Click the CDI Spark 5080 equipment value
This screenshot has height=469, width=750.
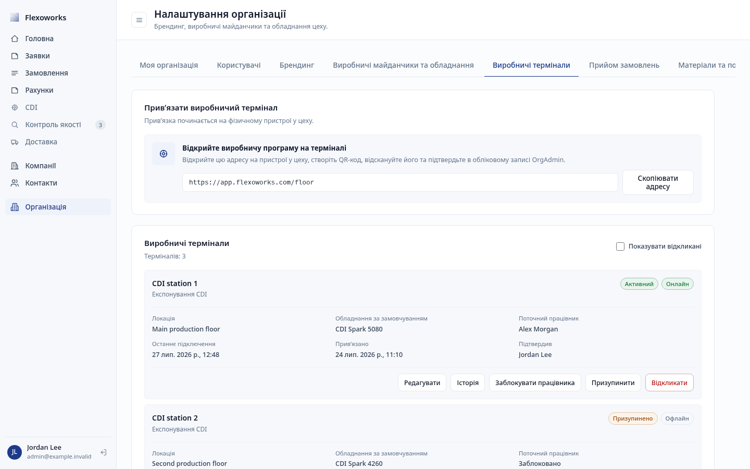pos(359,329)
